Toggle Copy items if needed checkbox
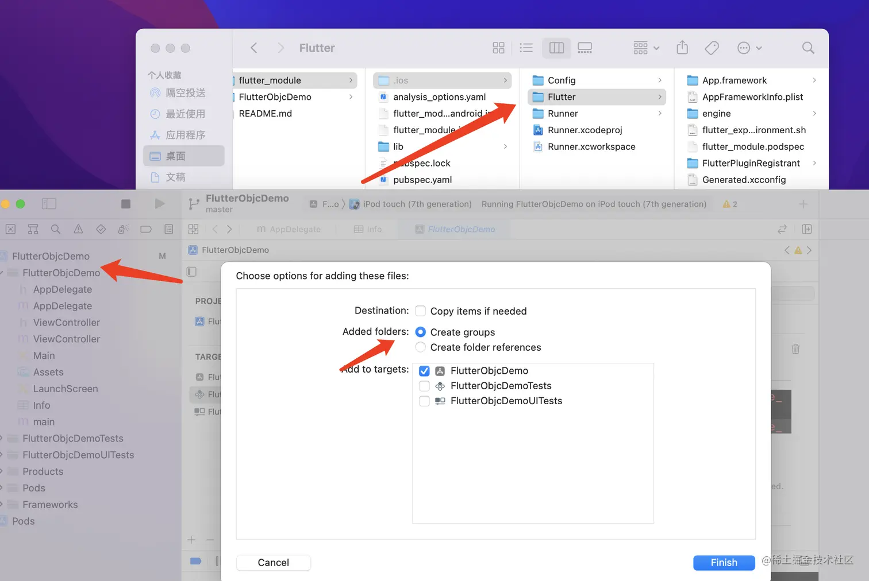 [x=421, y=311]
